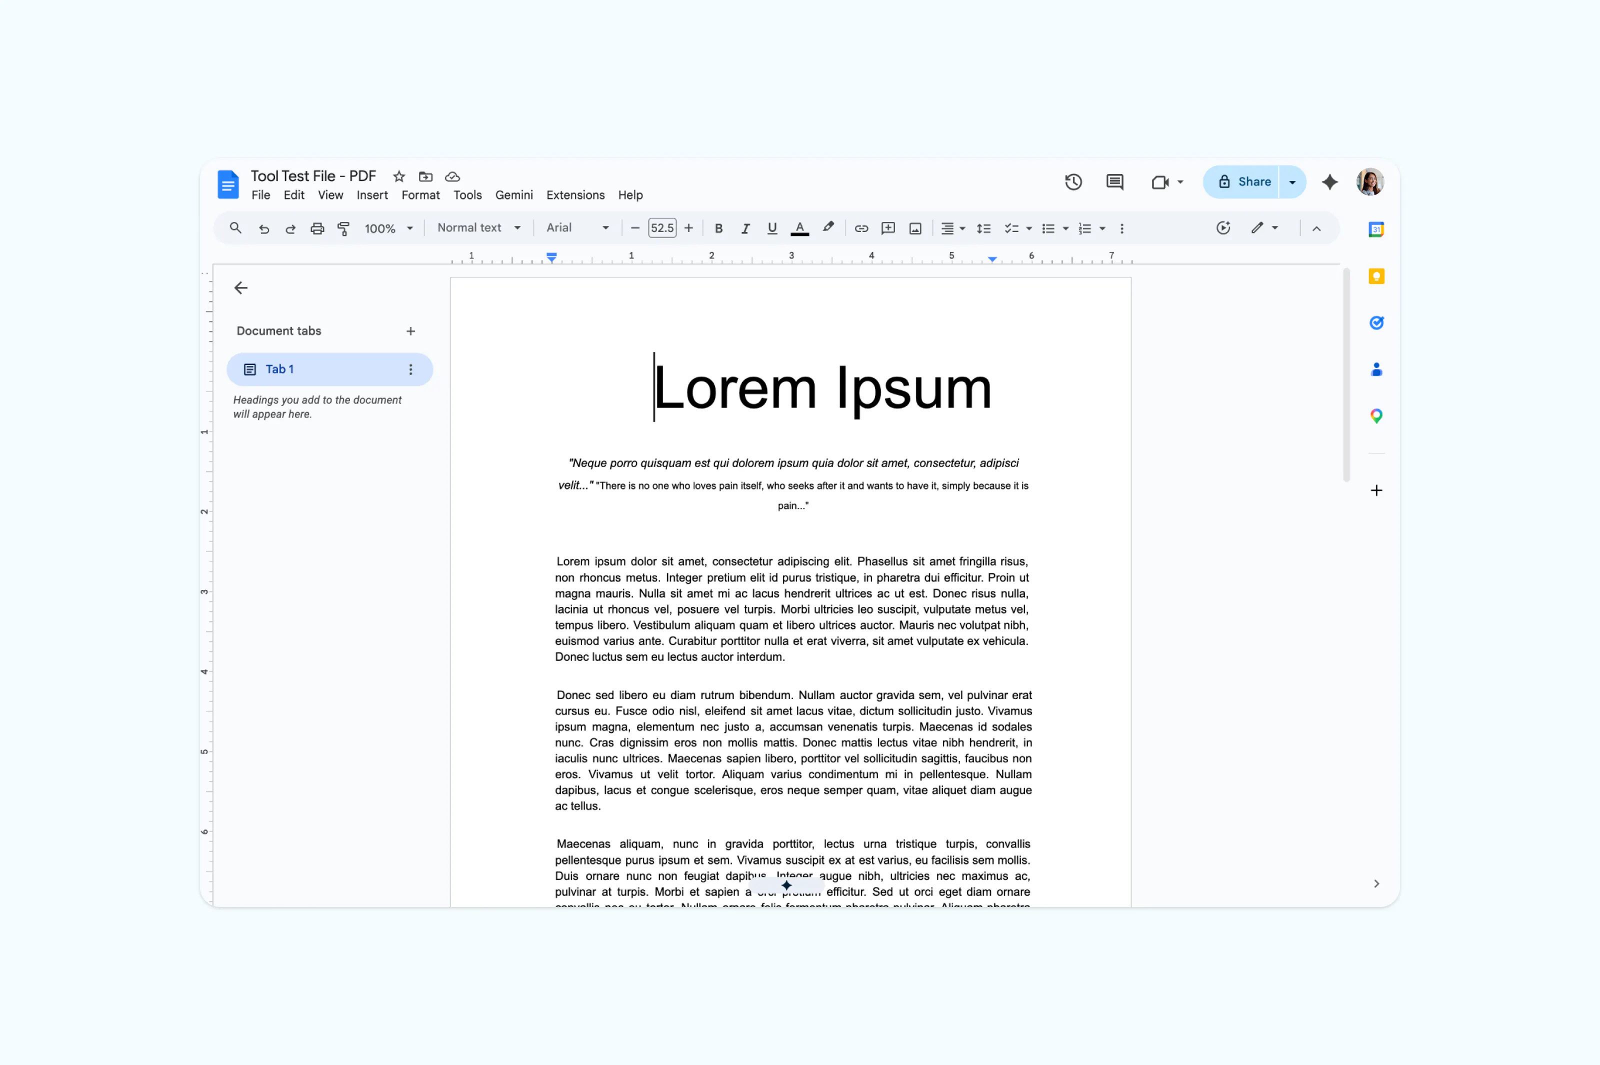Add a new document tab
The height and width of the screenshot is (1065, 1600).
pos(410,331)
